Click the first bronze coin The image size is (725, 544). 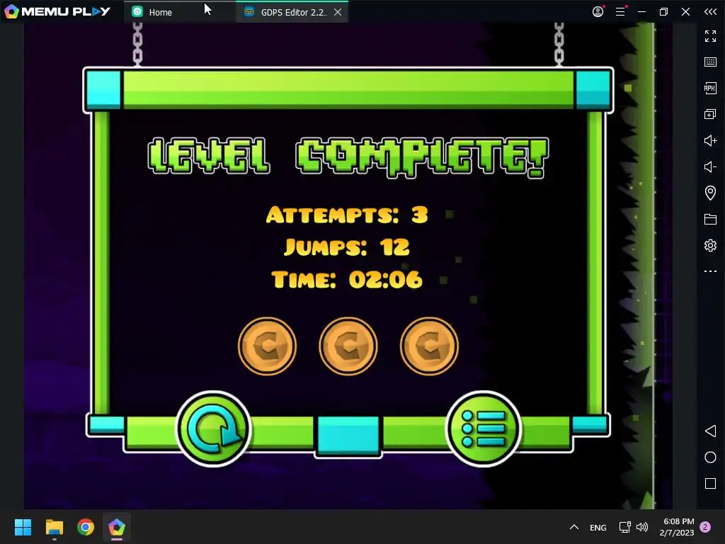(x=267, y=346)
